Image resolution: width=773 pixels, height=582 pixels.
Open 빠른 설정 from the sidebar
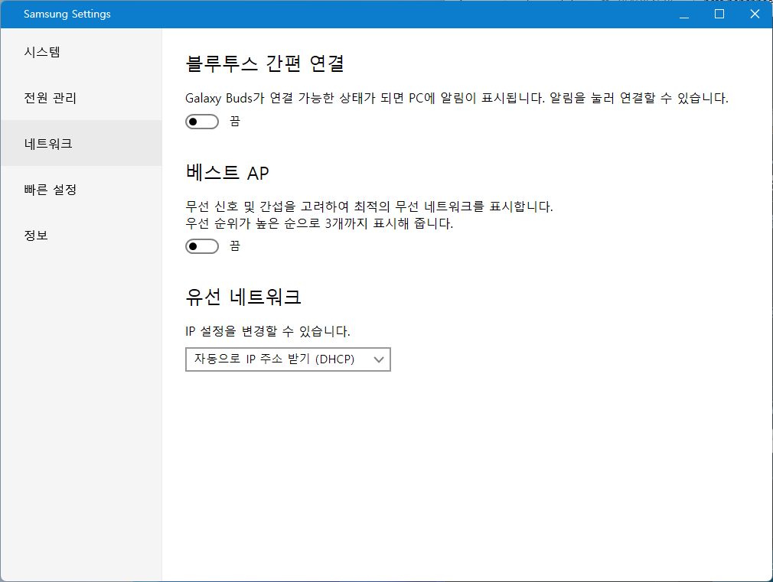50,190
